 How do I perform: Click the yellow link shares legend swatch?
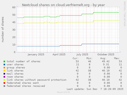point(4,71)
